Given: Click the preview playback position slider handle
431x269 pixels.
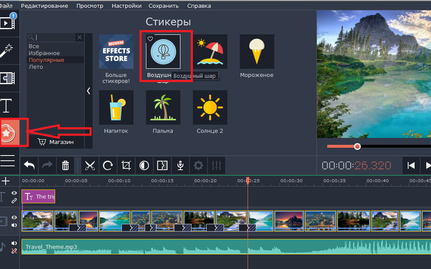Looking at the screenshot, I should [x=357, y=147].
